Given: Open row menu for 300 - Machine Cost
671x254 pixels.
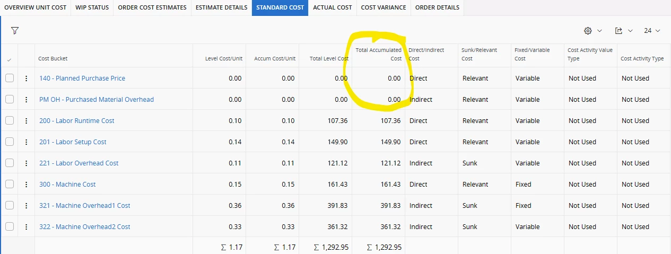Looking at the screenshot, I should (x=26, y=185).
